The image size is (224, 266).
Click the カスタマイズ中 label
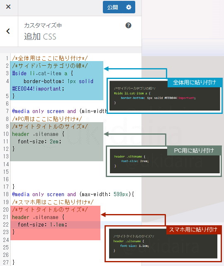pos(43,25)
